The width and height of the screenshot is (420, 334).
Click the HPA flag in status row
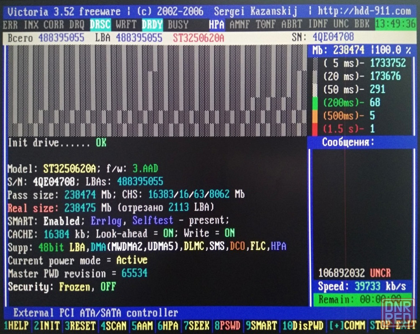pyautogui.click(x=216, y=25)
